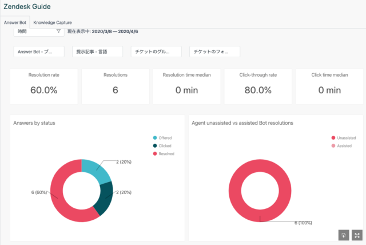Select the Resolutions count card
Viewport: 366px width, 245px height.
click(x=115, y=86)
